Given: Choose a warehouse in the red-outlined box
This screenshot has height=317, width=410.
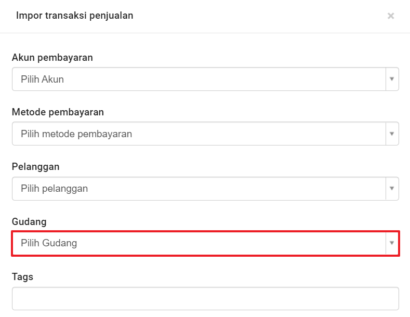Looking at the screenshot, I should click(x=199, y=243).
